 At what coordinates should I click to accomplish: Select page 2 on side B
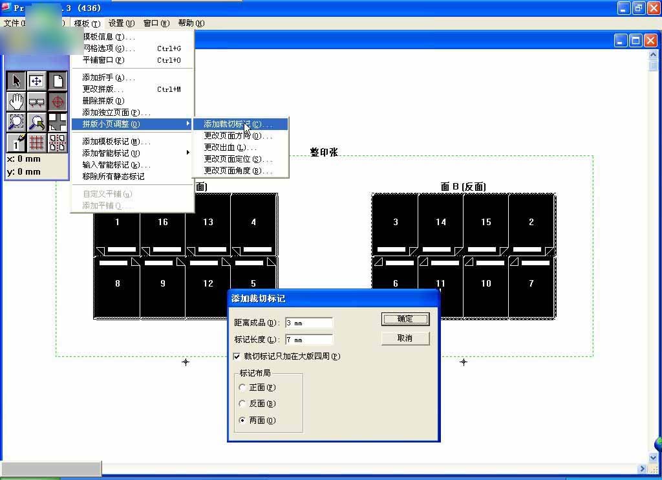click(531, 224)
